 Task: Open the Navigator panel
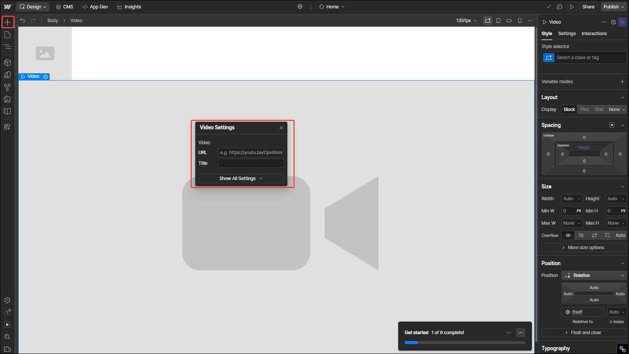point(7,47)
